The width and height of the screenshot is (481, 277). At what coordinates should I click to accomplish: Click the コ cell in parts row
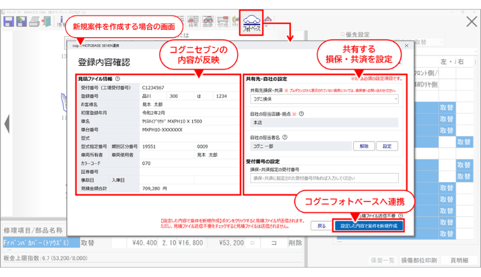(273, 243)
